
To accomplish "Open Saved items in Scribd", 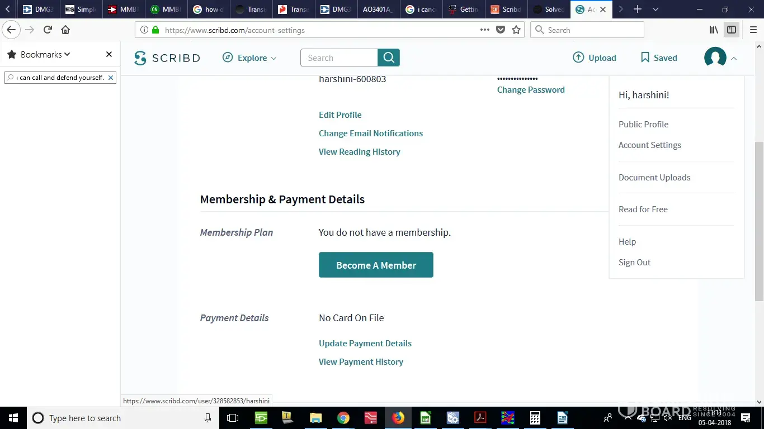I will 659,58.
